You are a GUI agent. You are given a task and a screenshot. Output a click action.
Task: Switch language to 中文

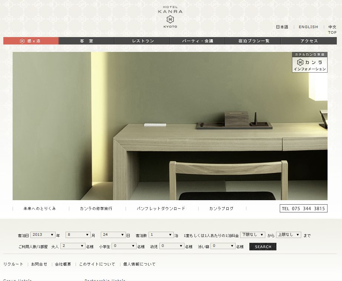(x=332, y=27)
